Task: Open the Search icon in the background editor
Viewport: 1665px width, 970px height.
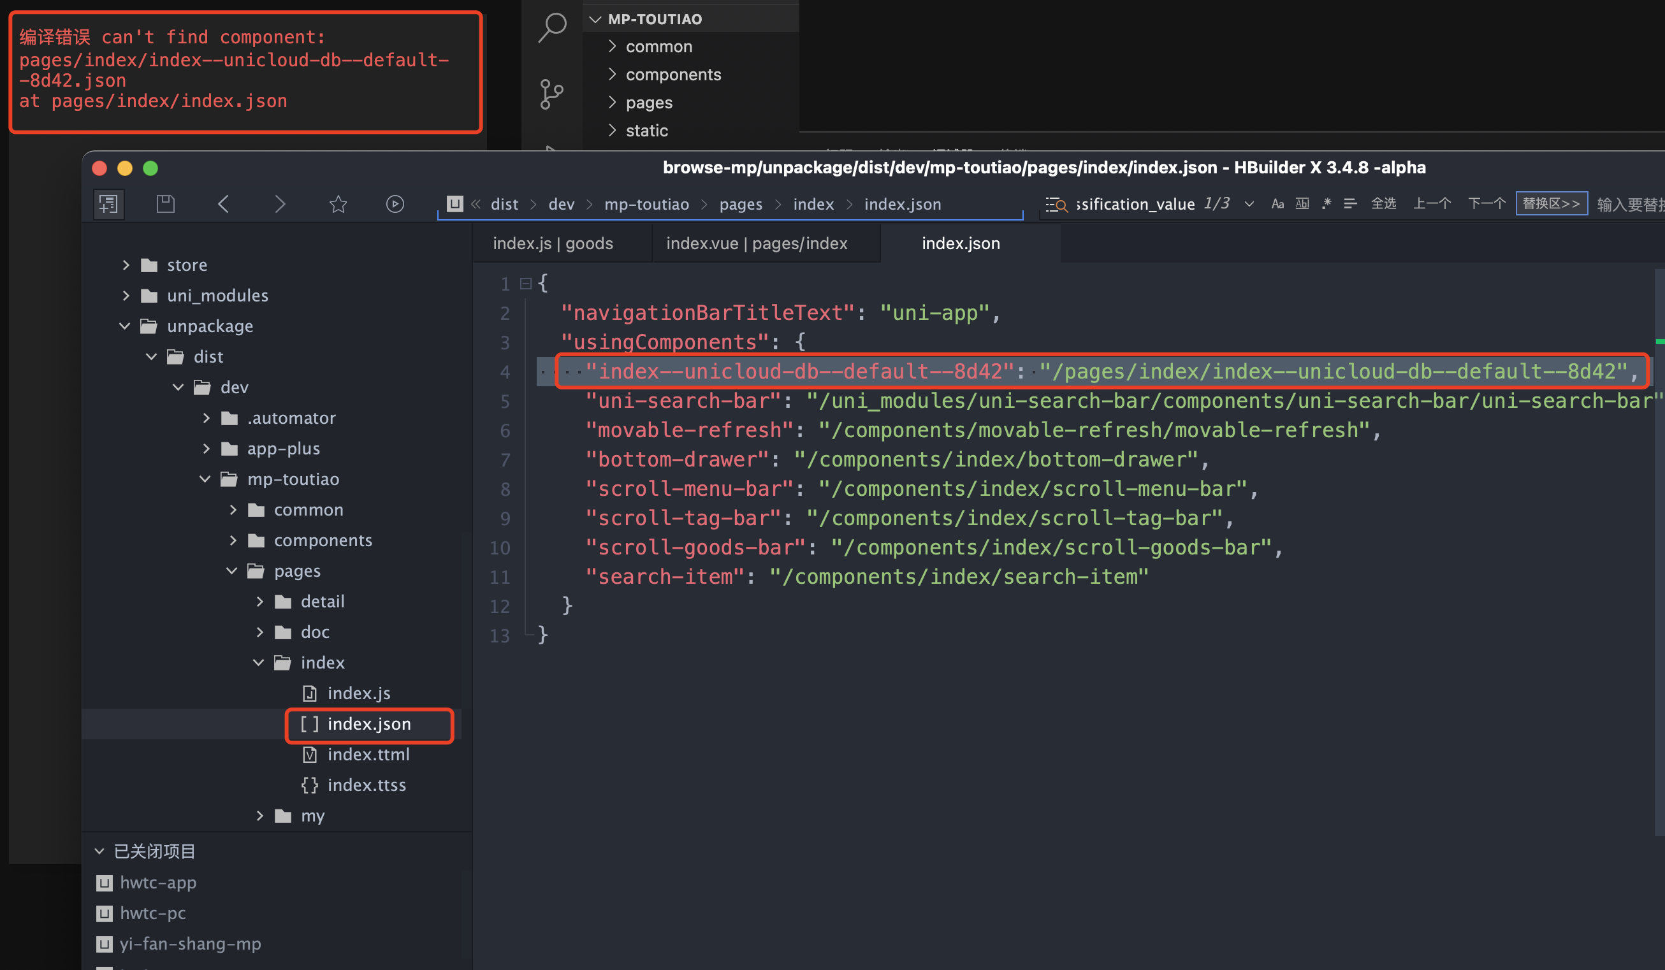Action: 553,27
